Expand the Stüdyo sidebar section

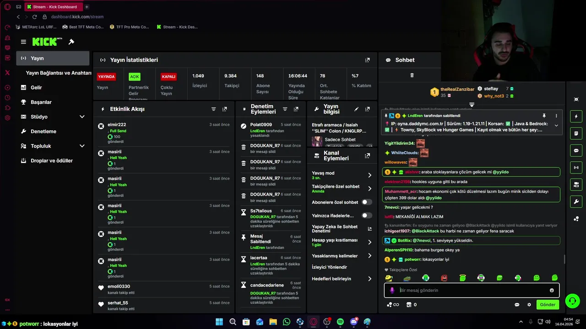[x=82, y=117]
